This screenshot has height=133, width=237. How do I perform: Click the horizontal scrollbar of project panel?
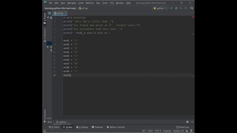[x=49, y=118]
